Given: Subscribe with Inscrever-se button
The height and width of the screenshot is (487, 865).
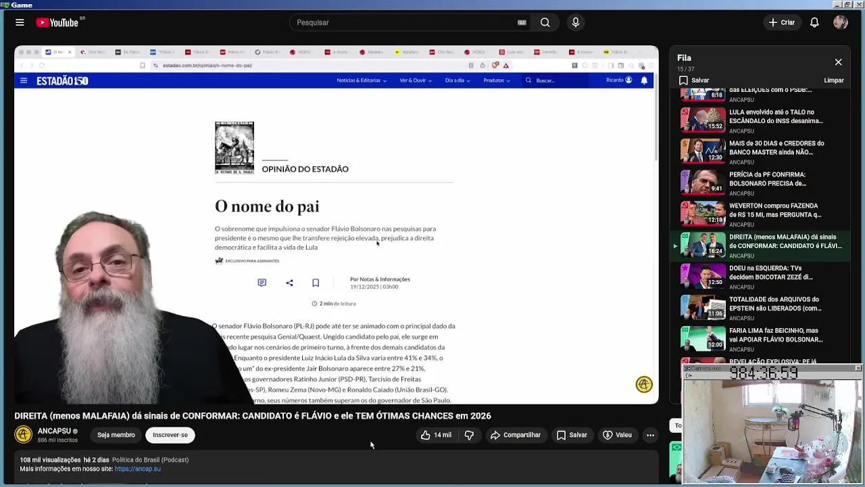Looking at the screenshot, I should coord(170,435).
